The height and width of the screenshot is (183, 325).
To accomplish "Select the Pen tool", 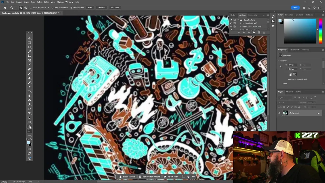I will (x=29, y=109).
